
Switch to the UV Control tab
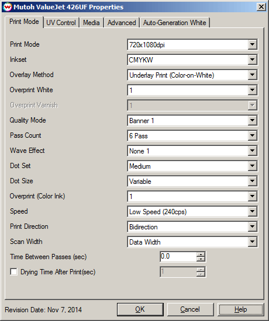click(61, 23)
